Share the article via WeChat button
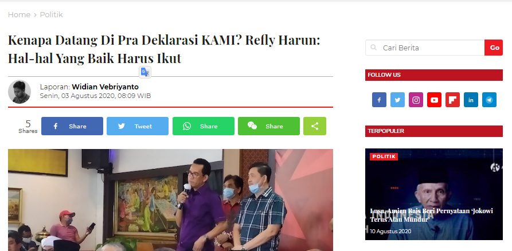 tap(269, 126)
